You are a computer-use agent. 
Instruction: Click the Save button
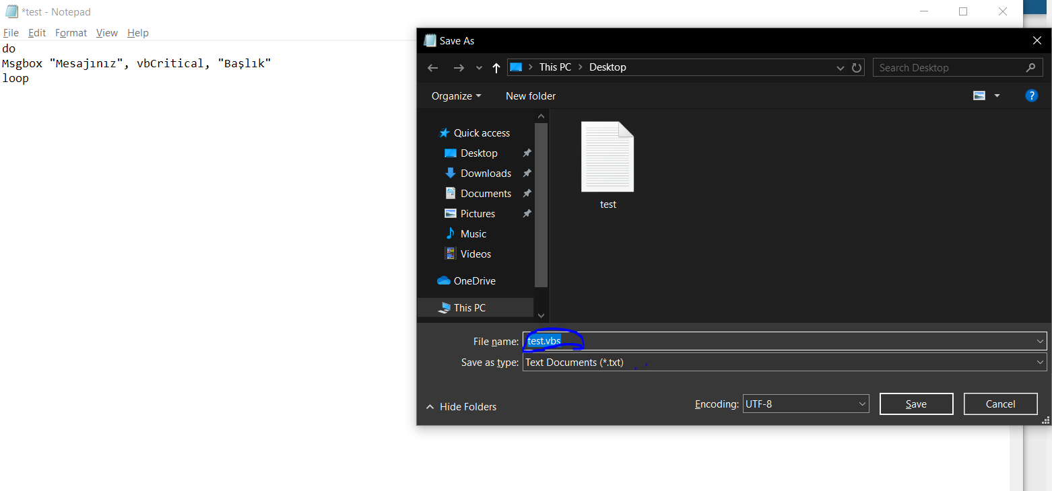tap(916, 404)
